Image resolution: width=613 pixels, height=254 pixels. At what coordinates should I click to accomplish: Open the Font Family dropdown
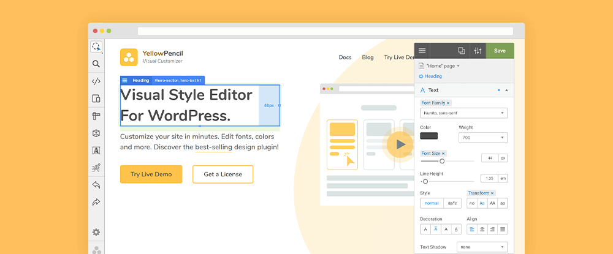tap(463, 113)
